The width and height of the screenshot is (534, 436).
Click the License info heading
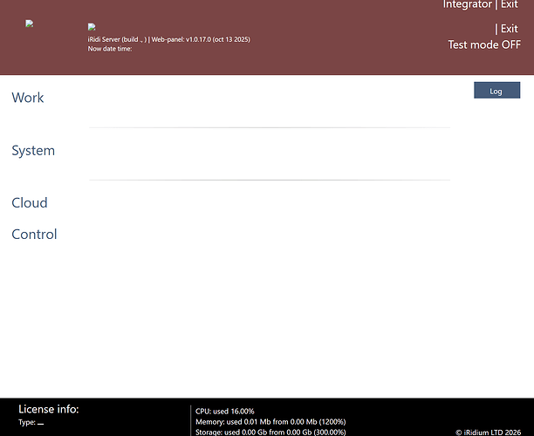coord(49,408)
